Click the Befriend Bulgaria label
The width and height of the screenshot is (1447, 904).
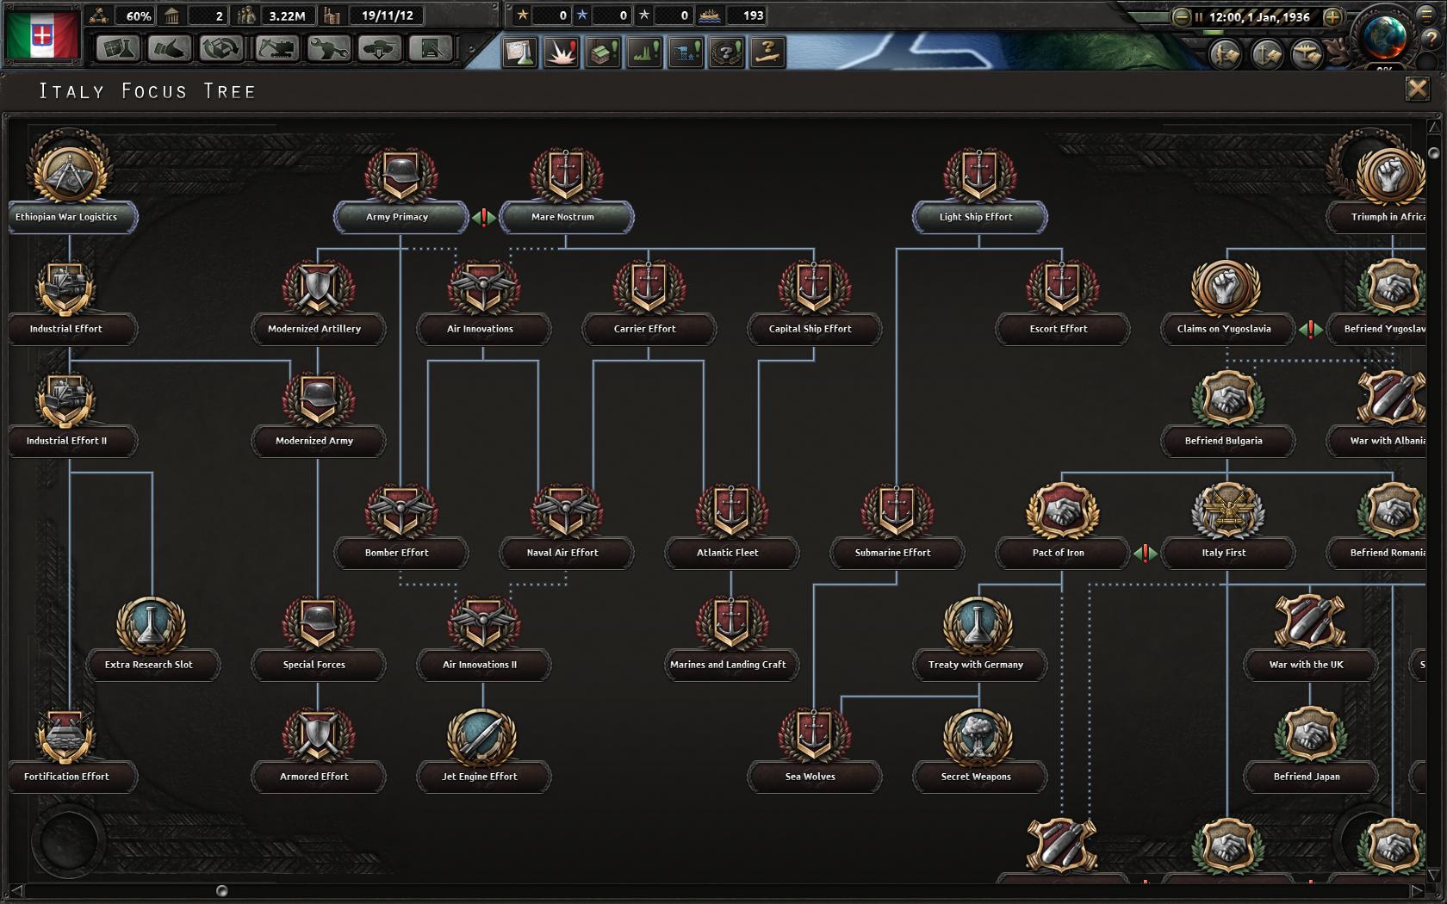click(x=1224, y=441)
